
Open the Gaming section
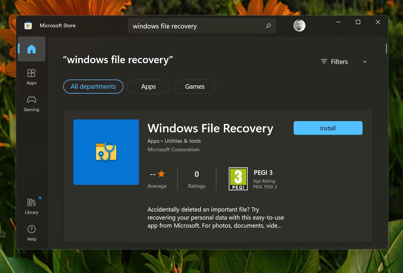point(32,104)
